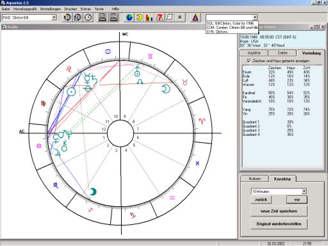Click the Pisces sign glyph on the zodiac ring
The width and height of the screenshot is (328, 246).
(197, 163)
